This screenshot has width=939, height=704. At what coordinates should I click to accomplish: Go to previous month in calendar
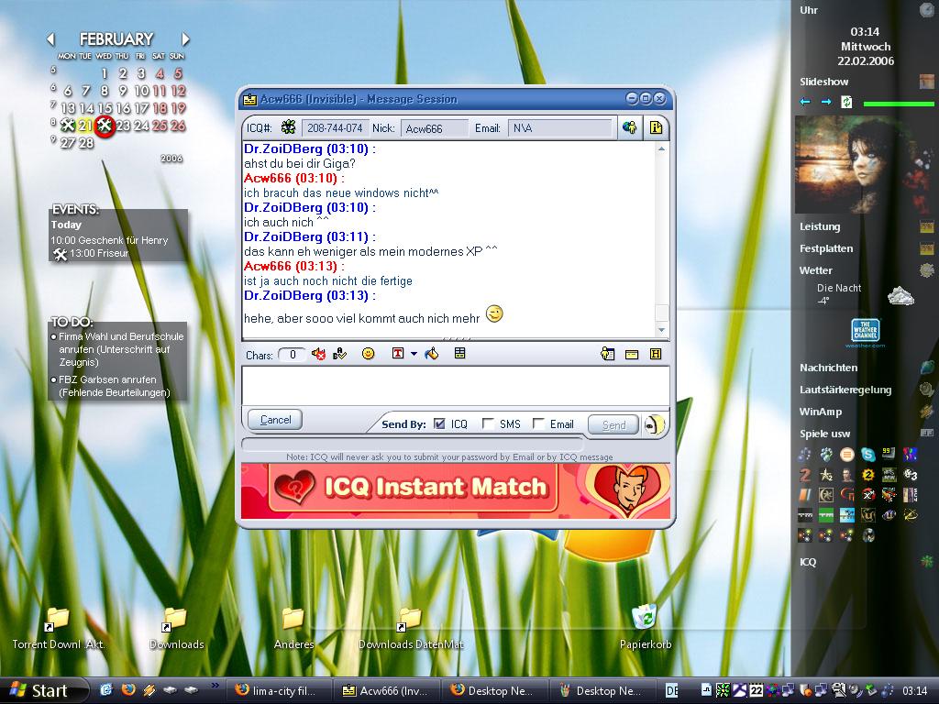click(50, 39)
